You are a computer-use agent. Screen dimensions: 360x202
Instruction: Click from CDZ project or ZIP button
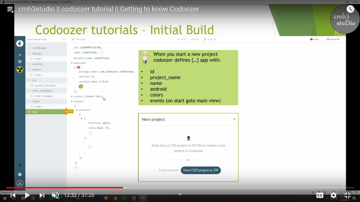(x=201, y=170)
